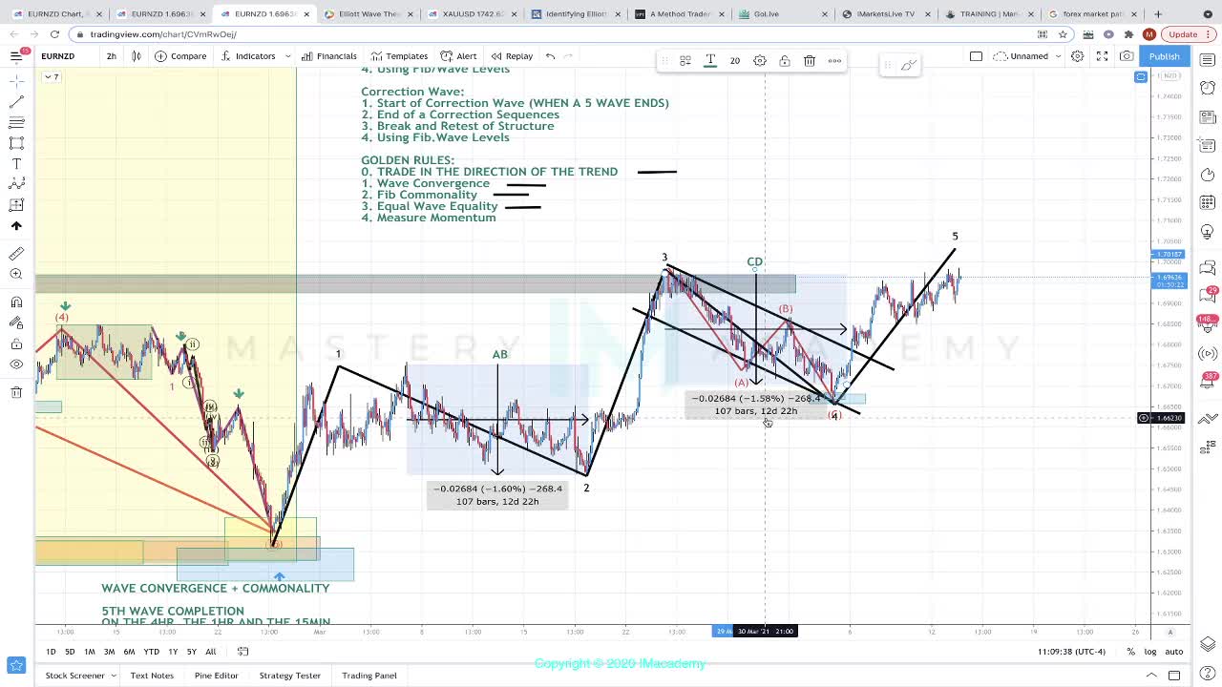Open the font size 20 dropdown

point(735,61)
